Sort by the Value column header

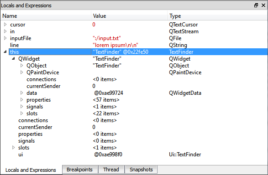coord(129,16)
